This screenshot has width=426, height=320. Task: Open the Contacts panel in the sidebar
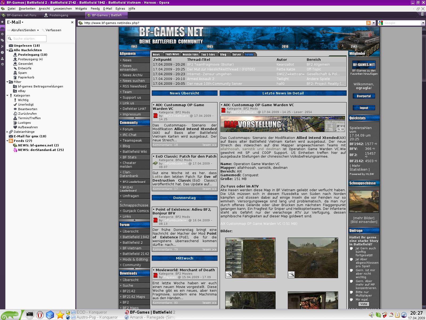(2, 58)
